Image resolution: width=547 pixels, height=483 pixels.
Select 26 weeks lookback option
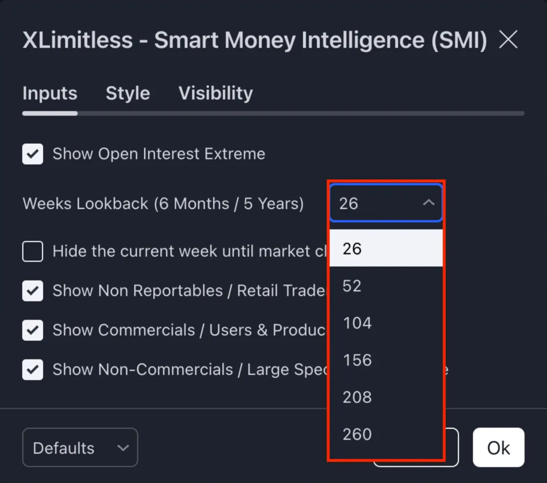pos(386,249)
